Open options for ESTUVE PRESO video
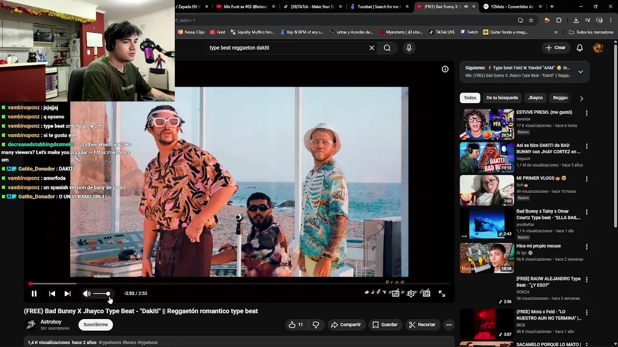618x347 pixels. click(587, 113)
